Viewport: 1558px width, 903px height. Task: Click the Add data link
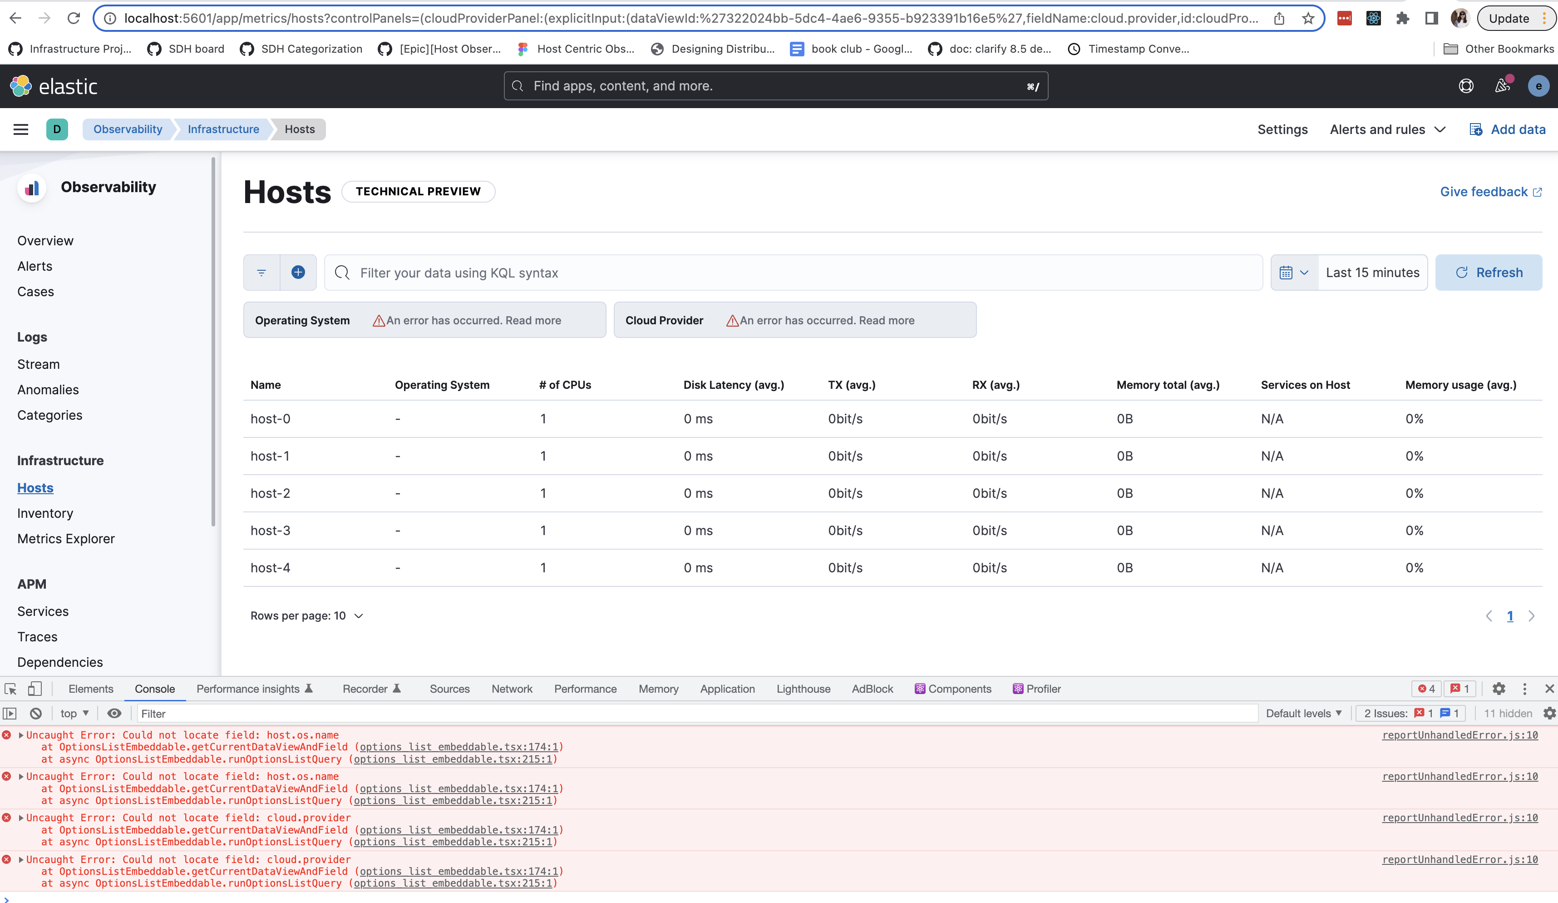coord(1507,129)
